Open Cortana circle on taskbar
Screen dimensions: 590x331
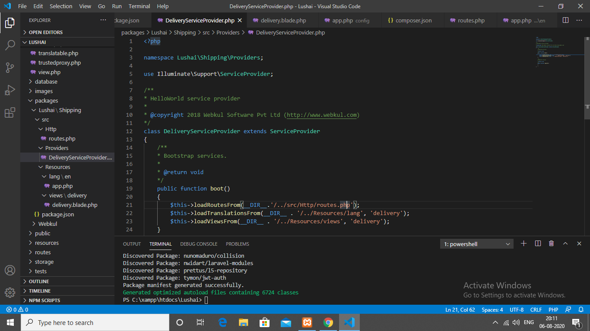click(x=180, y=322)
